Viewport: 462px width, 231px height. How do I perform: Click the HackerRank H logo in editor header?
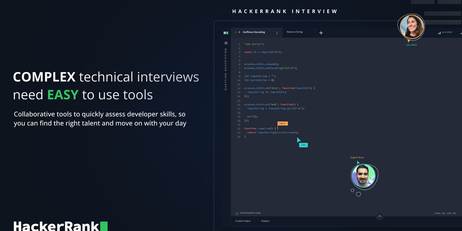(x=226, y=32)
